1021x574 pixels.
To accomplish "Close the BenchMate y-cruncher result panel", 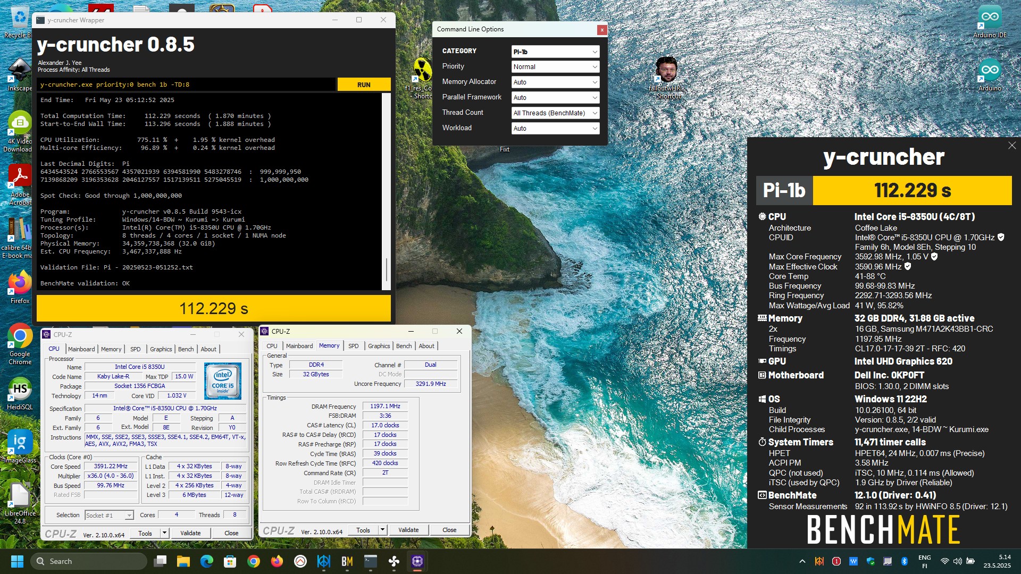I will 1012,145.
